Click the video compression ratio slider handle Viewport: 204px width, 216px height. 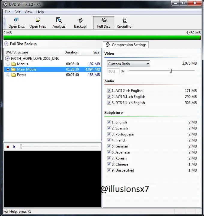171,71
